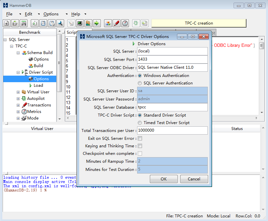Screen dimensions: 268x221
Task: Select the Driver Script tree item
Action: [x=41, y=72]
